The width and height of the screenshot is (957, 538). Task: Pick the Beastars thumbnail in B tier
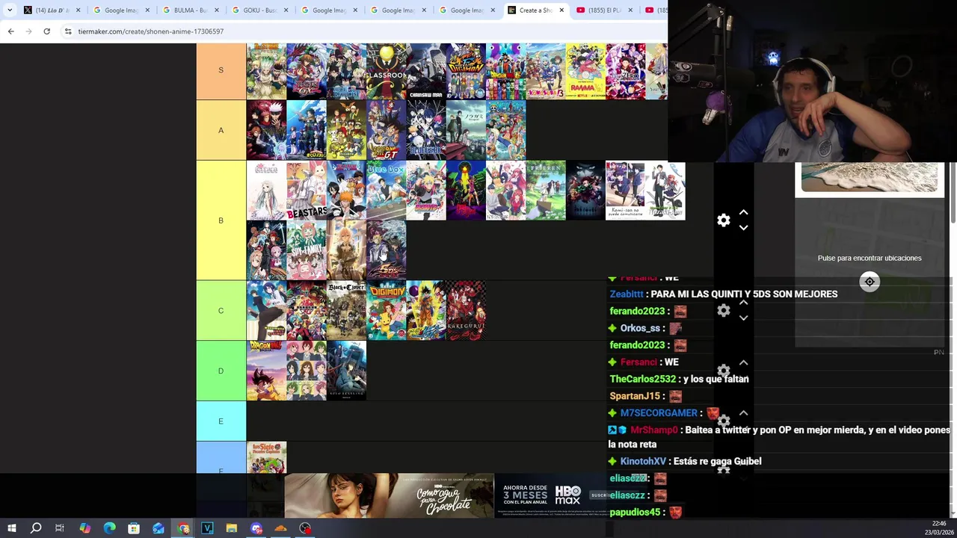point(306,191)
